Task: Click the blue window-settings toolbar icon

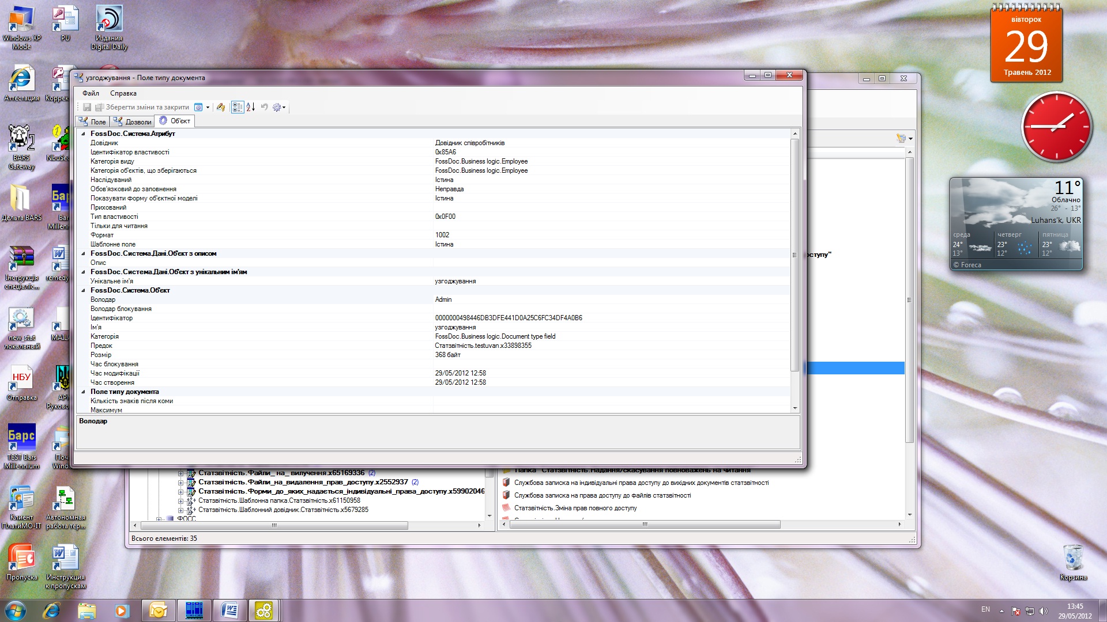Action: (198, 107)
